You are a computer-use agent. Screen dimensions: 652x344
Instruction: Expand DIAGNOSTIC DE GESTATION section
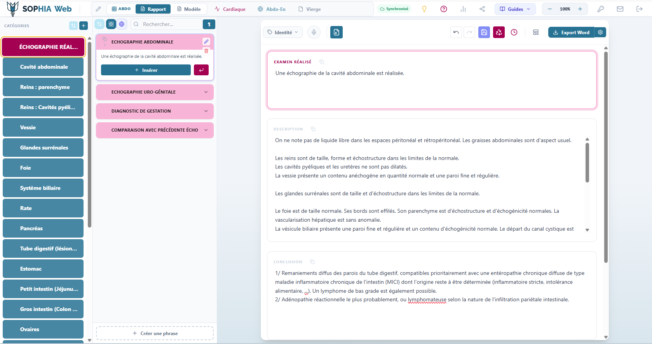(155, 111)
